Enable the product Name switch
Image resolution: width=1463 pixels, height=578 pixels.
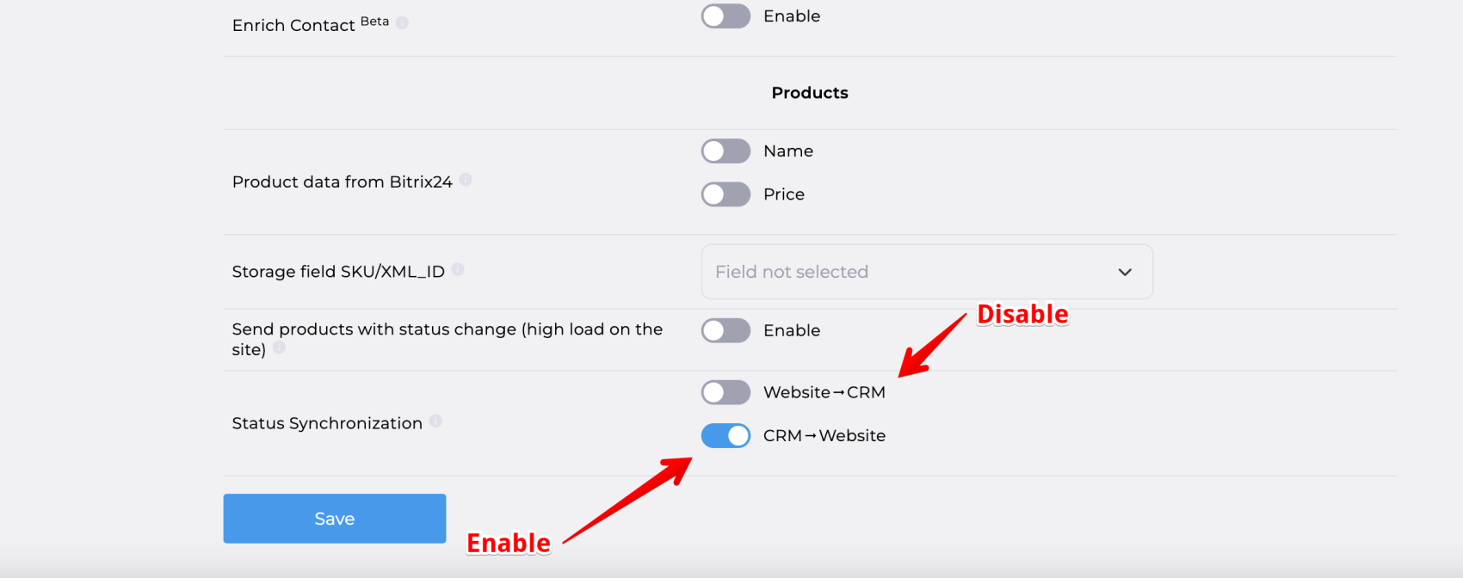[725, 151]
